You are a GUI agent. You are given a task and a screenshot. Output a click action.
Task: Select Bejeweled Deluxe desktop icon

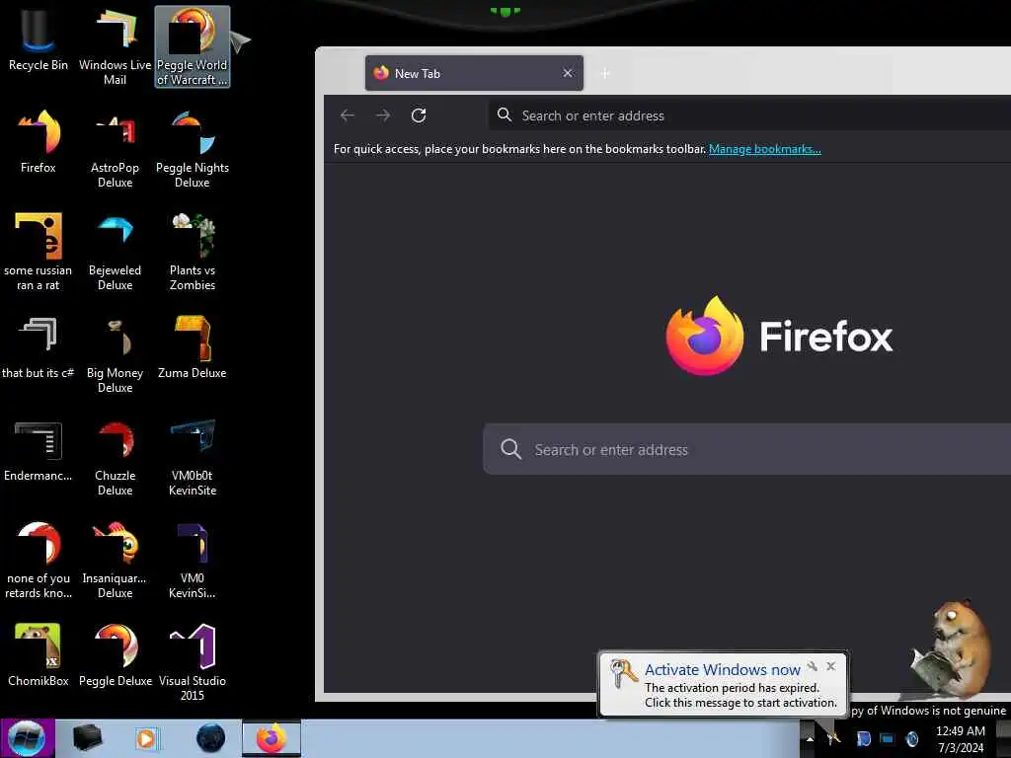tap(115, 252)
